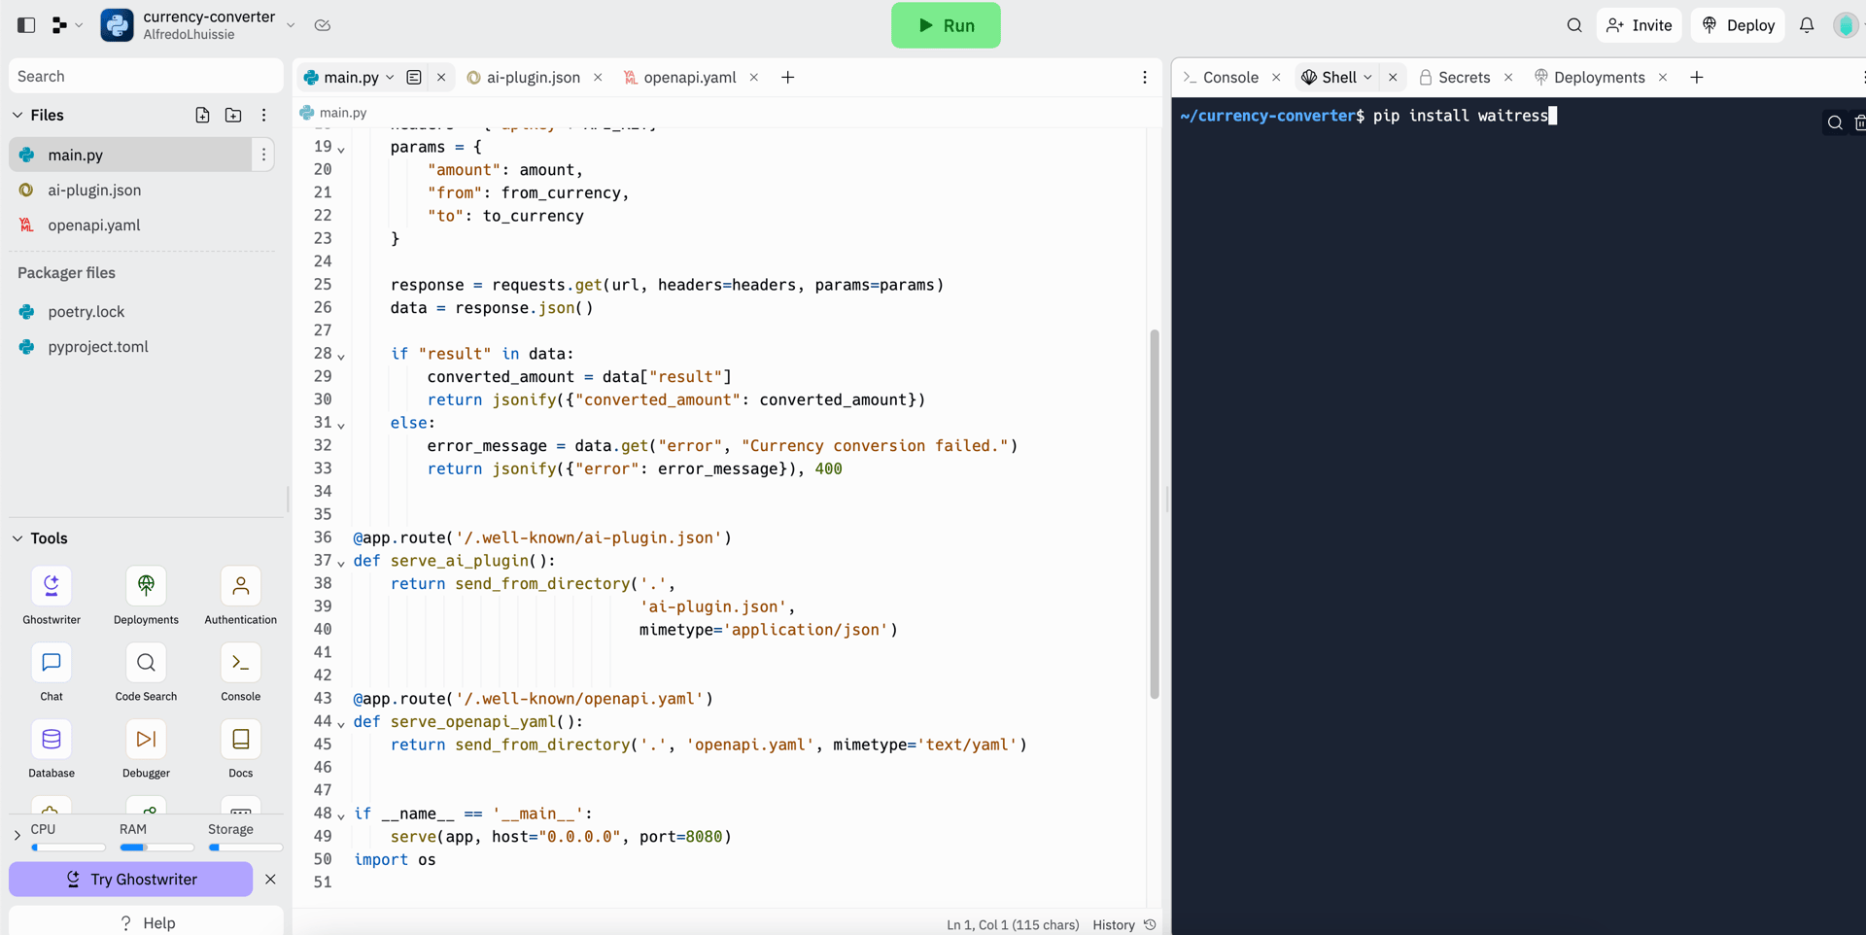Focus the Search input field
The height and width of the screenshot is (935, 1866).
coord(146,76)
